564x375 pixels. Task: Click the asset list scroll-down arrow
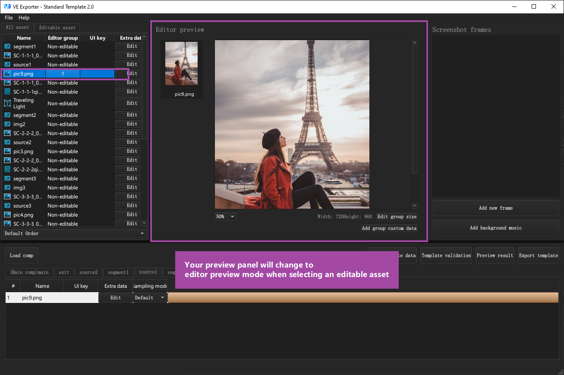(145, 224)
